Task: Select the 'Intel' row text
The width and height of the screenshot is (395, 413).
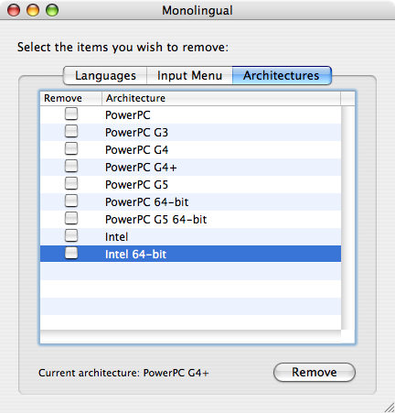Action: click(x=116, y=237)
